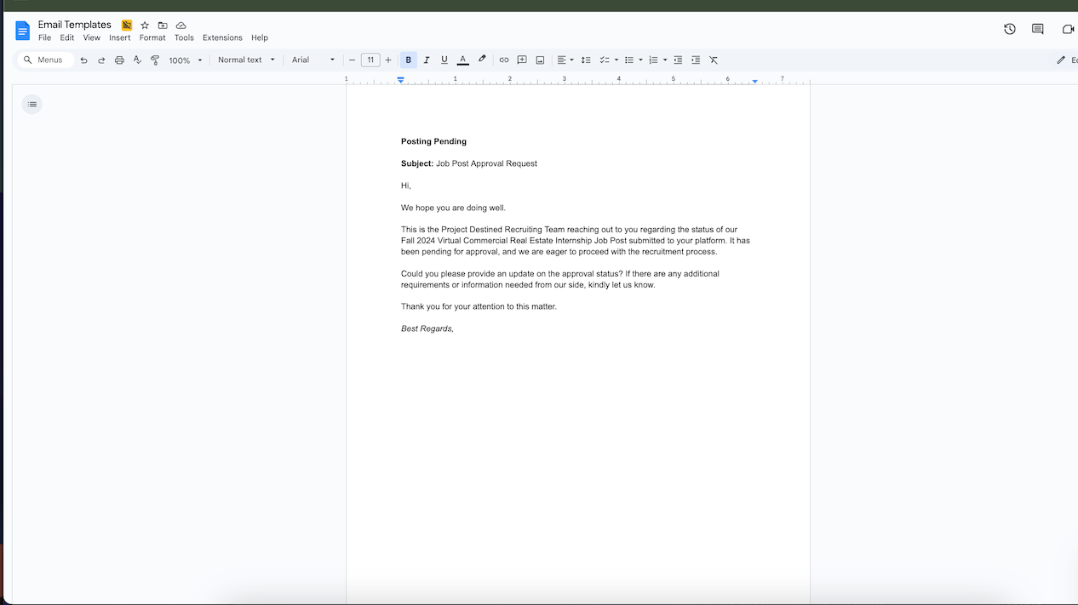Insert a link
The height and width of the screenshot is (605, 1078).
[x=504, y=60]
